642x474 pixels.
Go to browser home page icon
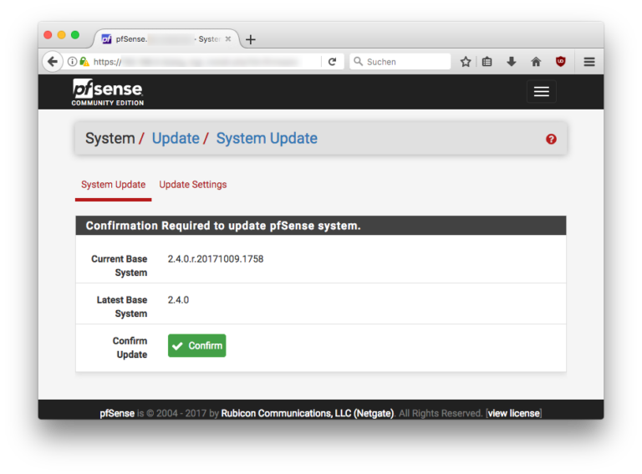pos(536,62)
